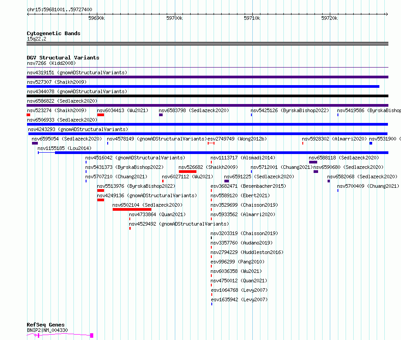
Task: Select nsv5700409 (Chuang2021) label
Action: pos(368,186)
